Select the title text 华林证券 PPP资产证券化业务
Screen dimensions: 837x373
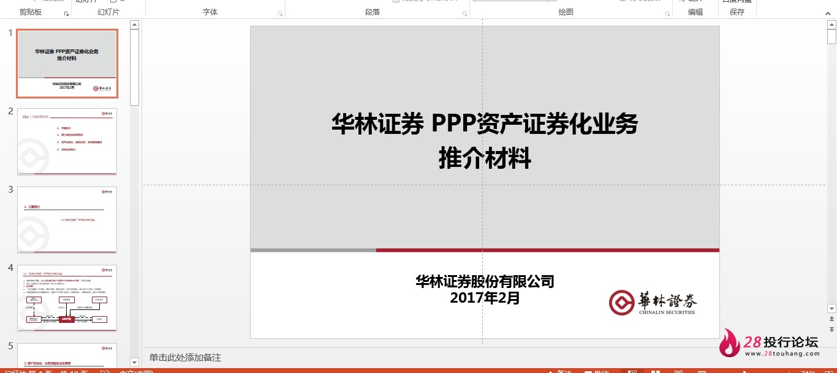485,124
